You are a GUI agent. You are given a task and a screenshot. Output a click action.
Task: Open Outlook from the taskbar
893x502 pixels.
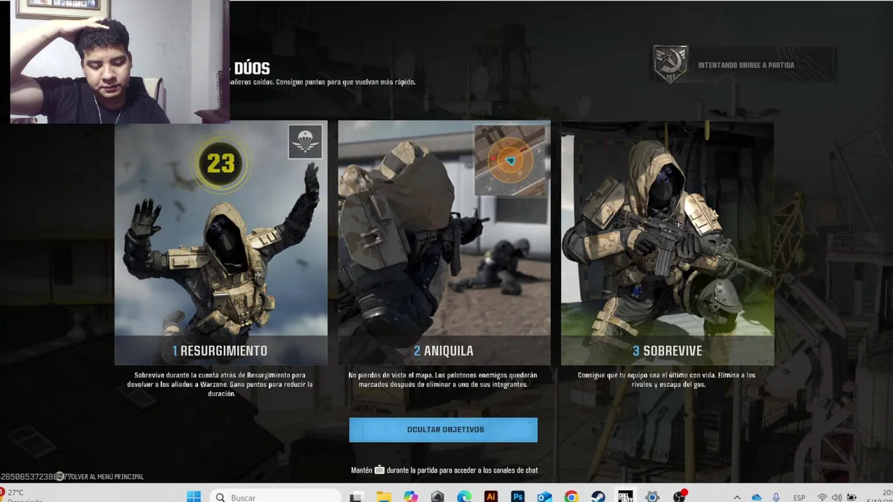tap(545, 497)
